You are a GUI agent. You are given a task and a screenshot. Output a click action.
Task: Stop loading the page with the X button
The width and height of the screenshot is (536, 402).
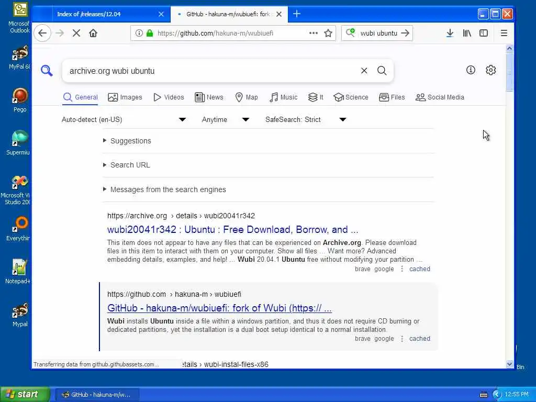(76, 33)
